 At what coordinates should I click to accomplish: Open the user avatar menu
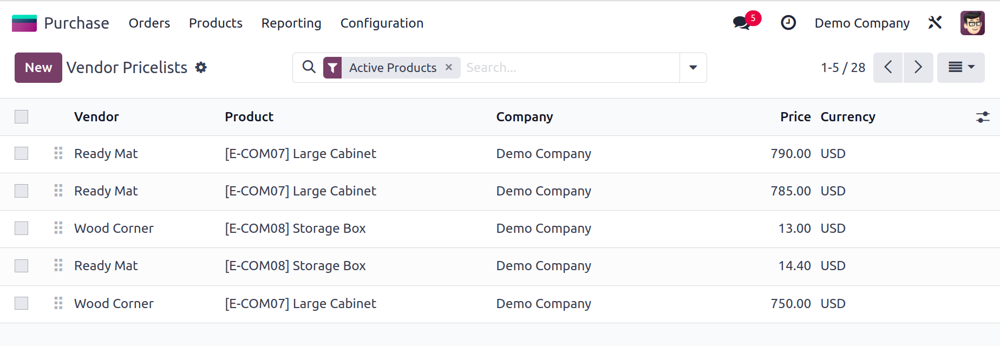[x=972, y=23]
